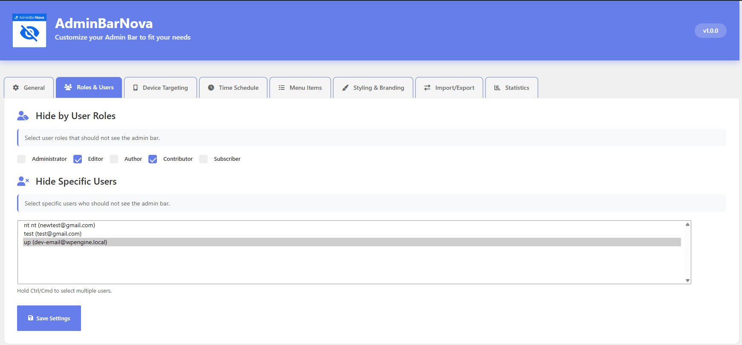The image size is (742, 345).
Task: Click the clock icon on Time Schedule tab
Action: coord(211,88)
